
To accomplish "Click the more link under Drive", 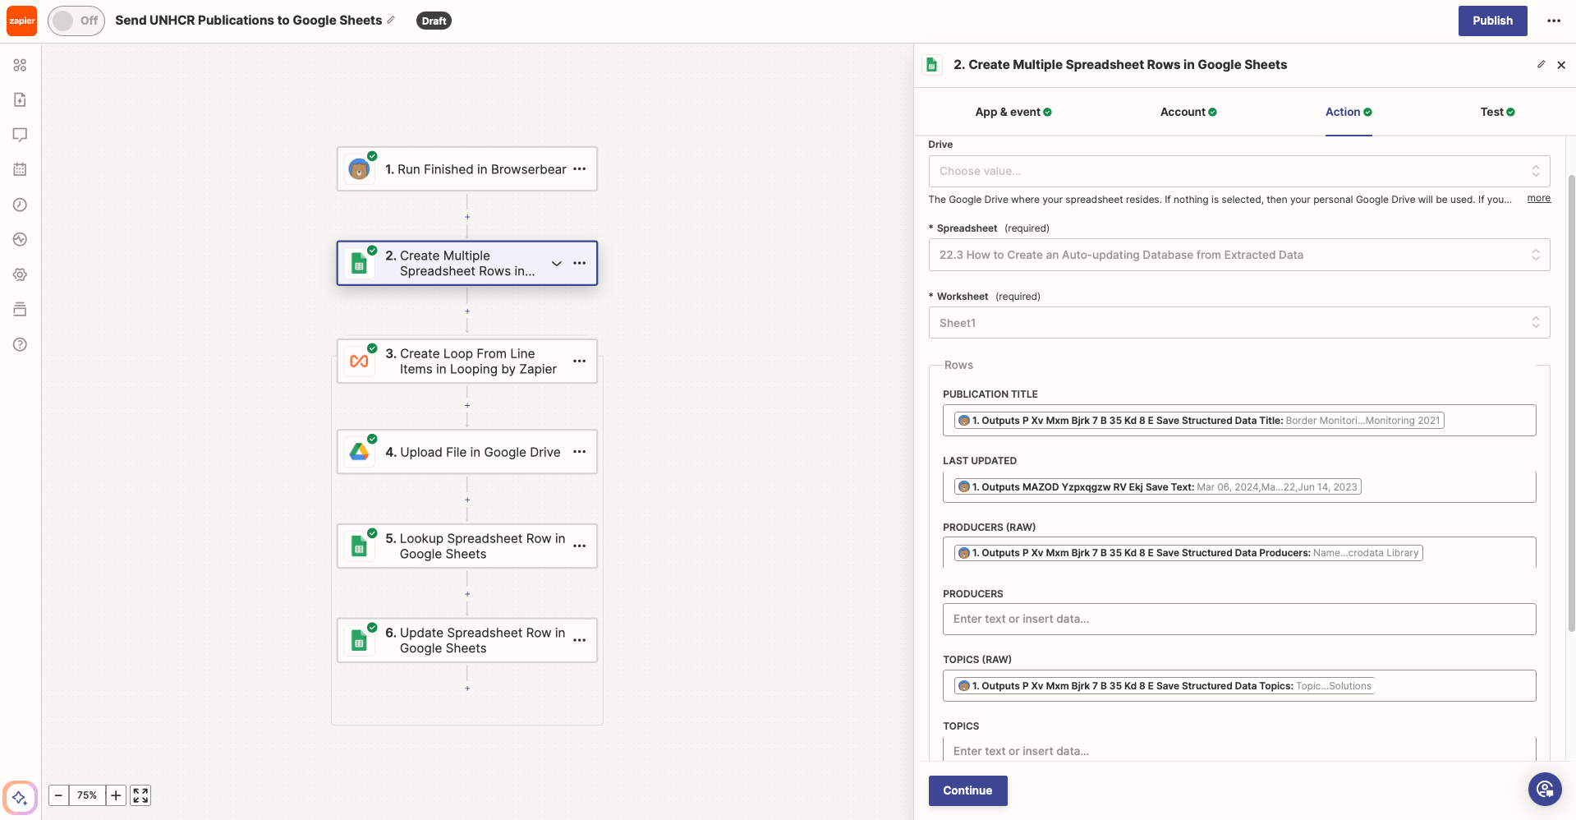I will coord(1538,198).
